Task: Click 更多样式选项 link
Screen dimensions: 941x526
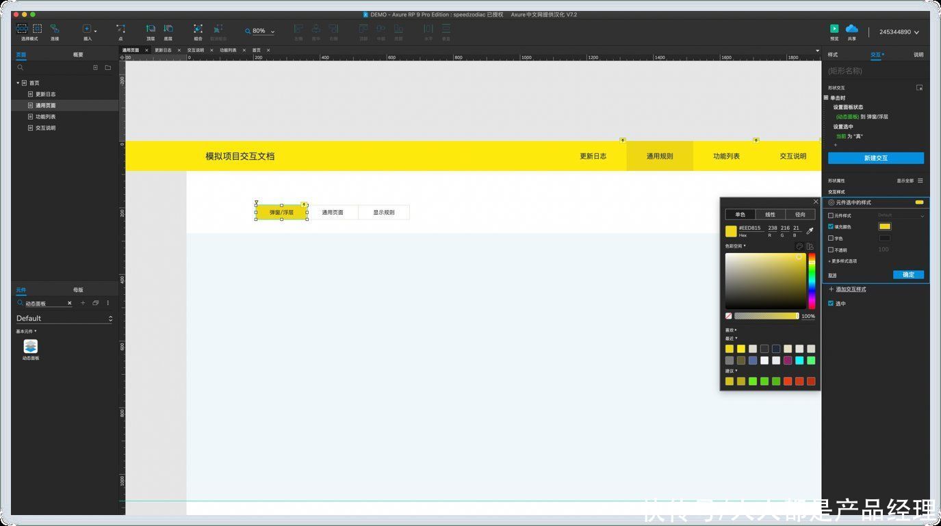Action: pos(842,261)
